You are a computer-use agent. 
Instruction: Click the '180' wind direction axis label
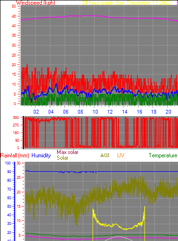(16, 133)
